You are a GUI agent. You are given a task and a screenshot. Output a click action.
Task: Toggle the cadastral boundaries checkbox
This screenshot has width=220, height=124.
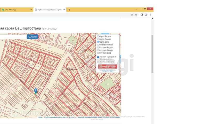98,57
